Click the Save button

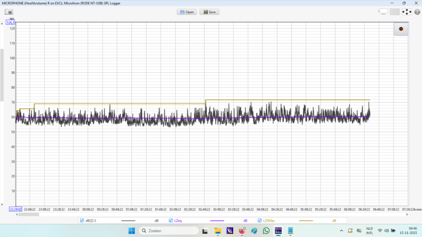click(209, 12)
